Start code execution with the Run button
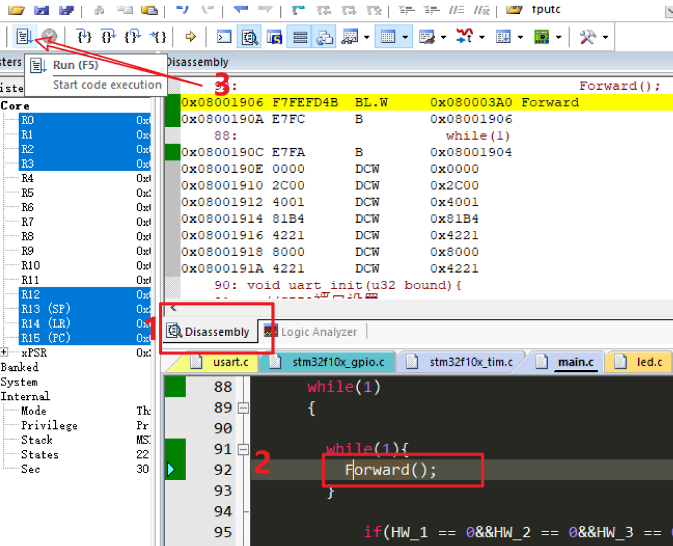This screenshot has width=673, height=546. [25, 37]
